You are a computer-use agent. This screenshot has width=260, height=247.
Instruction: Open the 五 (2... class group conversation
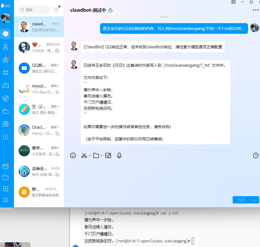[x=39, y=109]
